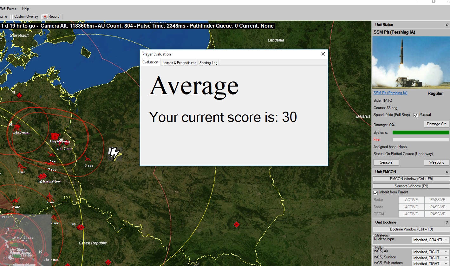This screenshot has width=450, height=266.
Task: Toggle the Manual speed checkbox
Action: 416,115
